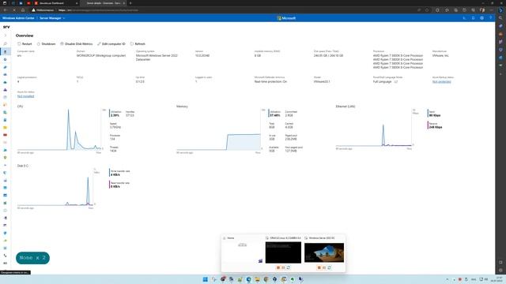Click the 'srv' server name heading
Image resolution: width=506 pixels, height=284 pixels.
click(6, 27)
